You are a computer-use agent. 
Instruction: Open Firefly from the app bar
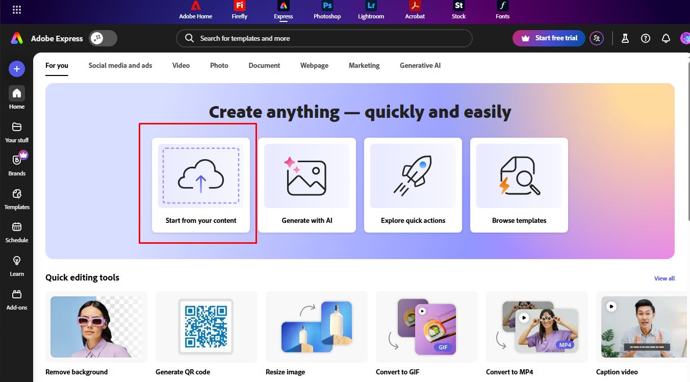click(239, 10)
